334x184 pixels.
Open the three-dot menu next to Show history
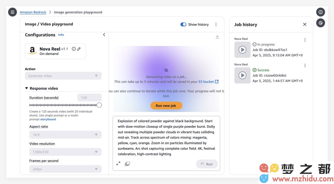pos(216,24)
